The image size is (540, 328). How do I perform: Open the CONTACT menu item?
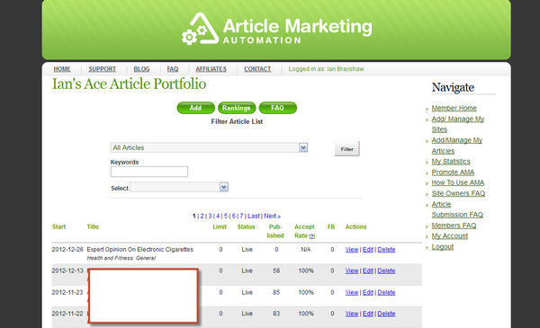click(257, 69)
